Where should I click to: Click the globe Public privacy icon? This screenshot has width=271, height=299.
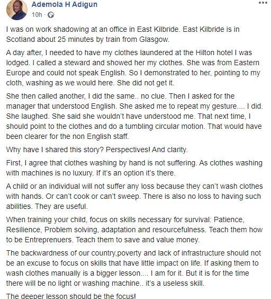pos(51,15)
